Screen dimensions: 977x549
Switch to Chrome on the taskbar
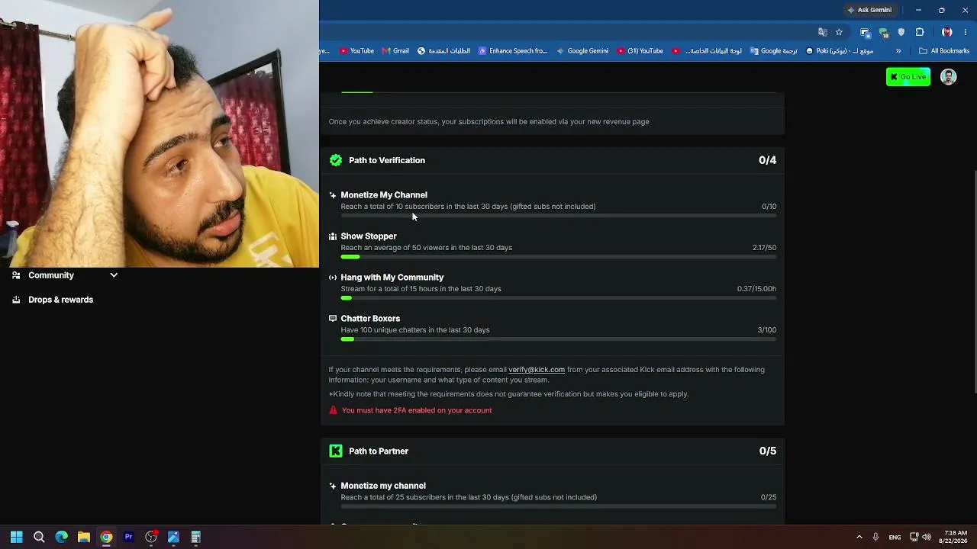tap(106, 537)
